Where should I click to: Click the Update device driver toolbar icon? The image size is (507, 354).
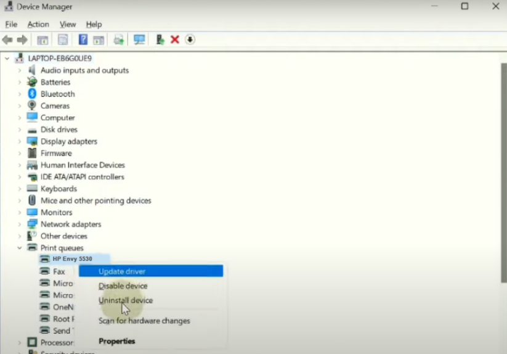[119, 40]
